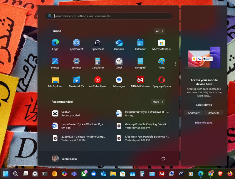Open Movies & TV

tap(76, 82)
